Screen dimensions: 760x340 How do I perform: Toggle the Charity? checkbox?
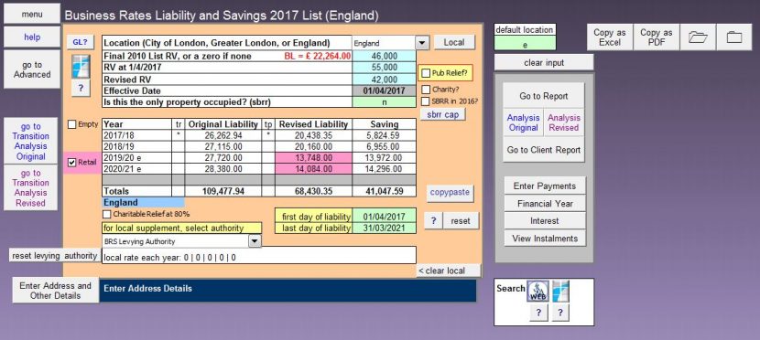(x=426, y=90)
